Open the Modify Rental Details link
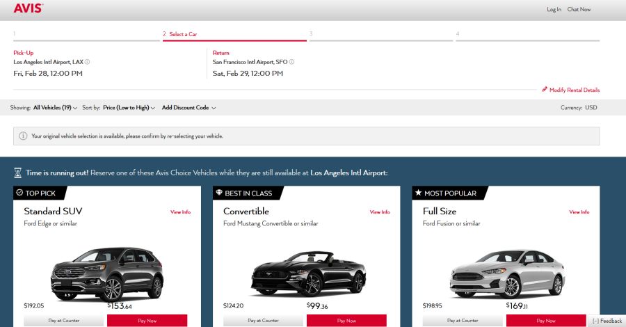This screenshot has height=327, width=626. point(574,90)
